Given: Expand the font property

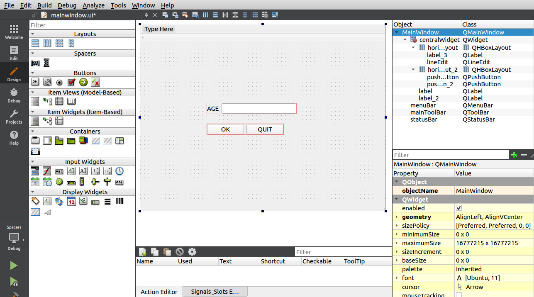Looking at the screenshot, I should (397, 278).
